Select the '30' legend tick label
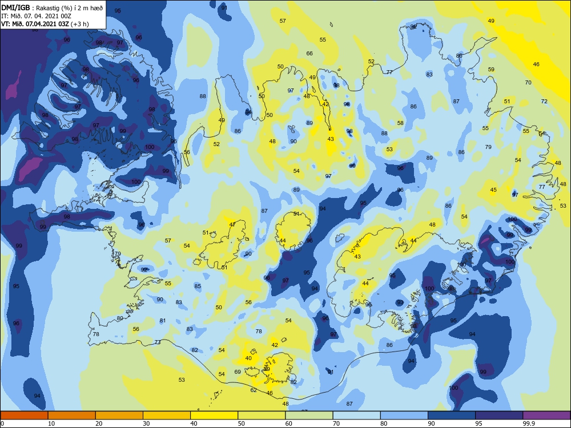This screenshot has width=571, height=428. pos(146,423)
